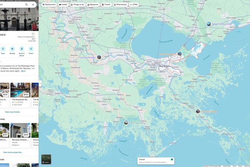Click the Oak Alley Plantation map marker
This screenshot has height=167, width=250.
(99, 57)
